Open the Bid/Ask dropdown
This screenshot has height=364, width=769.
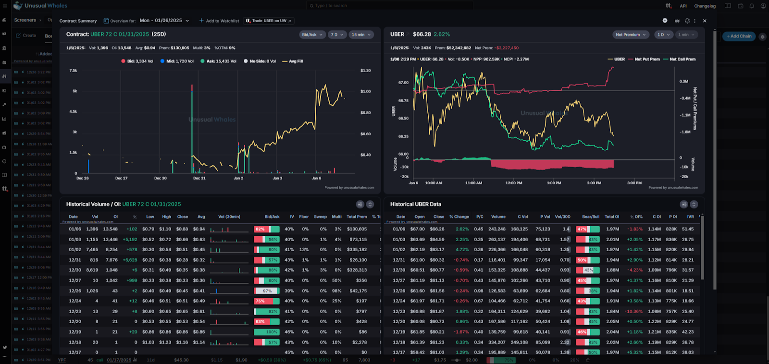tap(312, 35)
